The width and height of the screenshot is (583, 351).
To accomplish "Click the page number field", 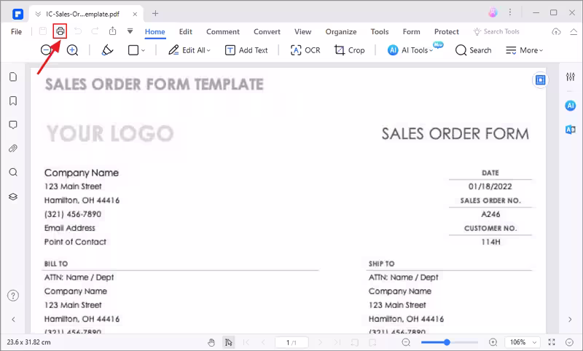I will point(291,342).
